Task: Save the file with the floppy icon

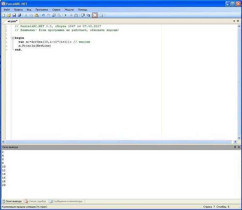Action: 14,15
